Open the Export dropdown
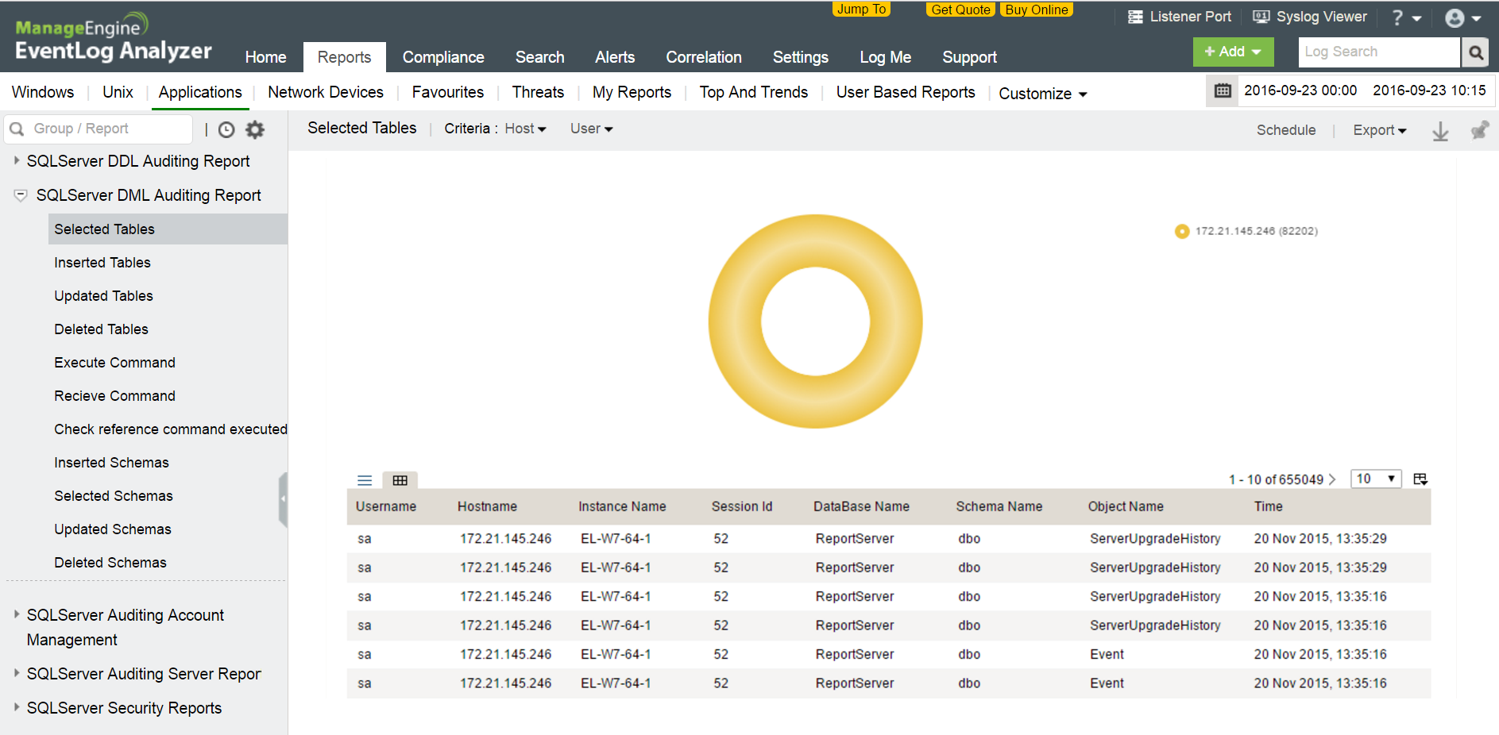1499x735 pixels. point(1379,130)
